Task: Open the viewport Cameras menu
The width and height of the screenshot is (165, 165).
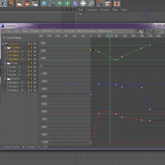Action: pos(91,10)
